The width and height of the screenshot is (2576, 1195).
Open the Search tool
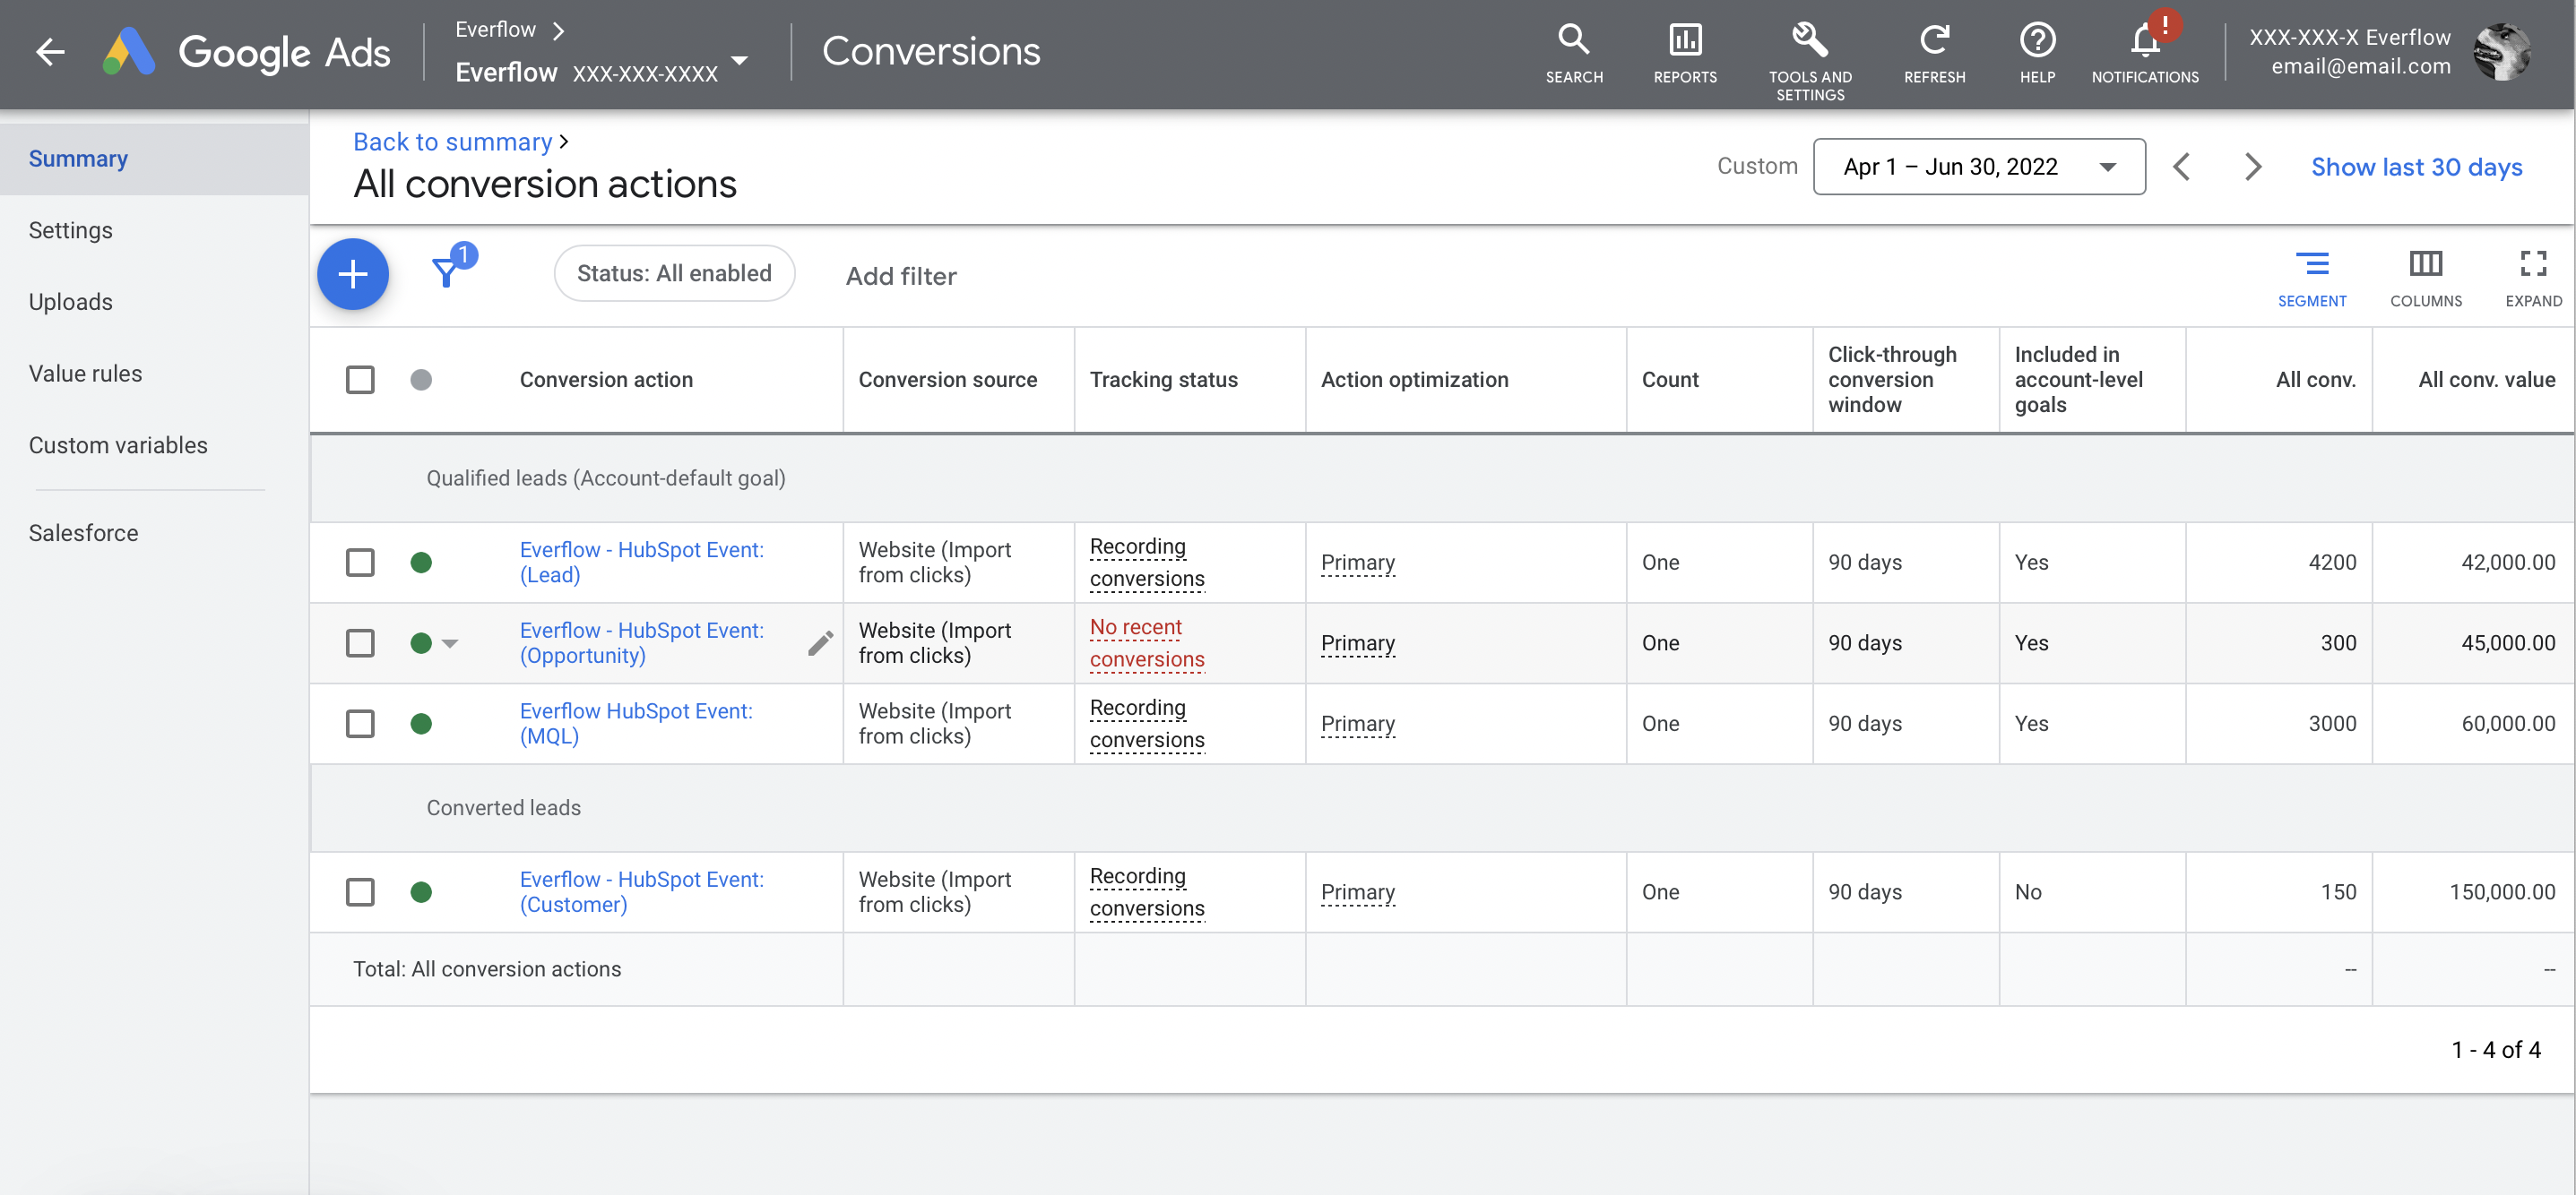pyautogui.click(x=1573, y=53)
